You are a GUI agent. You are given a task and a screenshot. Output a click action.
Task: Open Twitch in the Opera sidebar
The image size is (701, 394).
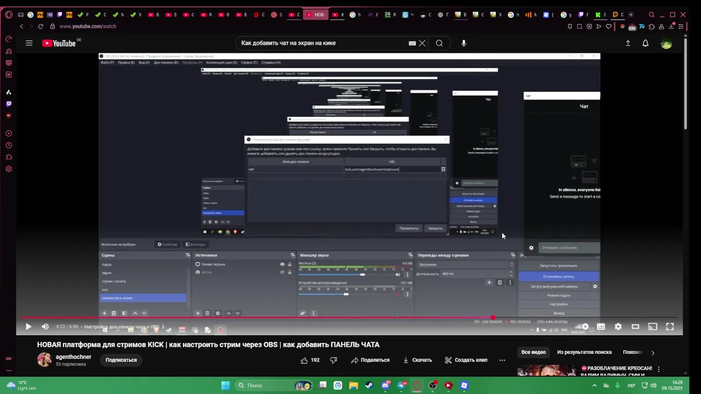[9, 103]
